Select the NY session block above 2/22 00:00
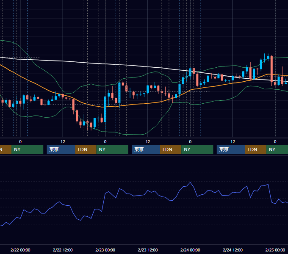The width and height of the screenshot is (288, 254). [x=27, y=149]
